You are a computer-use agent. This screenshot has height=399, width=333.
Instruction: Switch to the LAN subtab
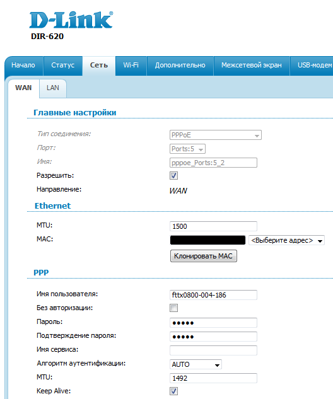tap(53, 88)
